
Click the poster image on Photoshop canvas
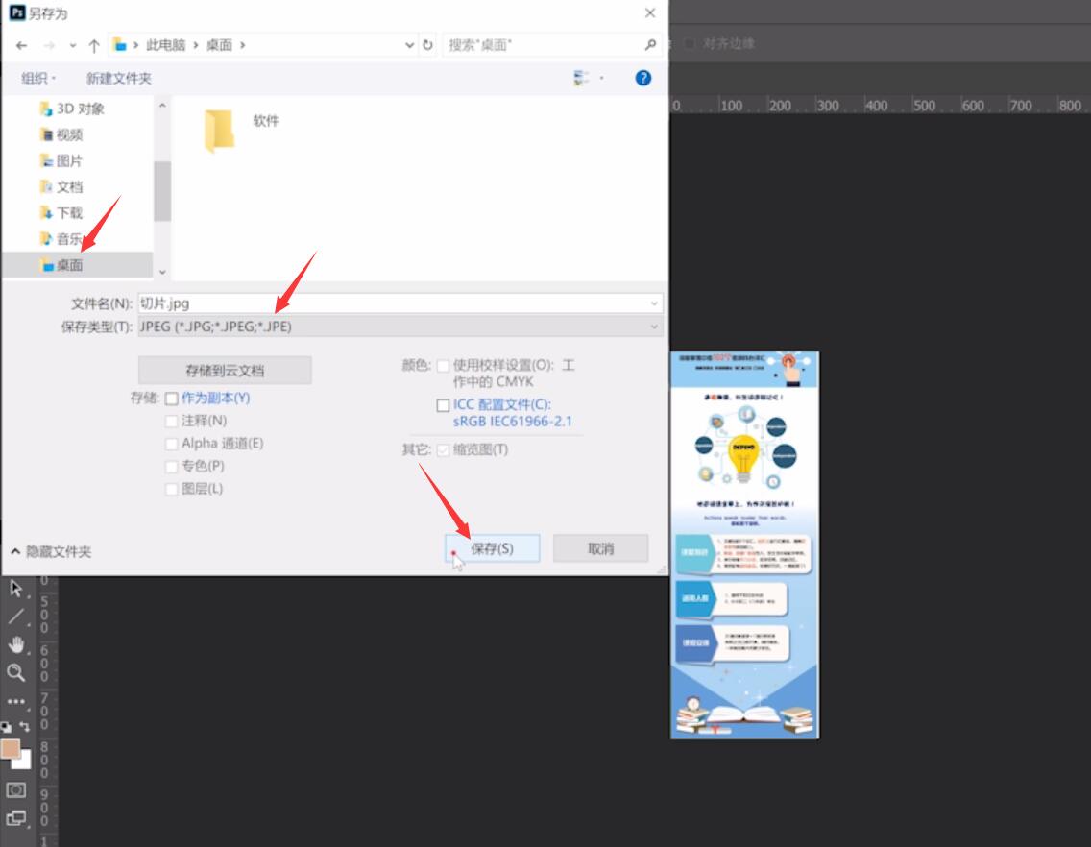point(744,544)
